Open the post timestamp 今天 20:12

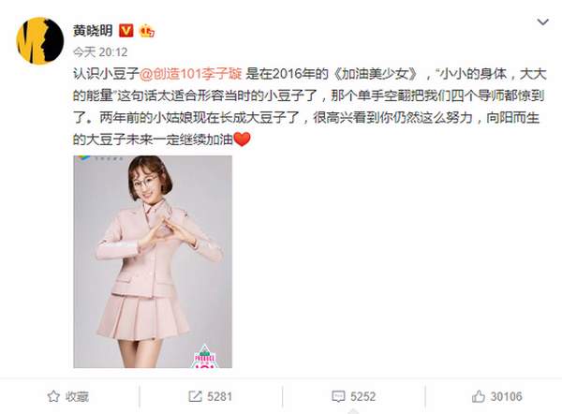tap(100, 52)
